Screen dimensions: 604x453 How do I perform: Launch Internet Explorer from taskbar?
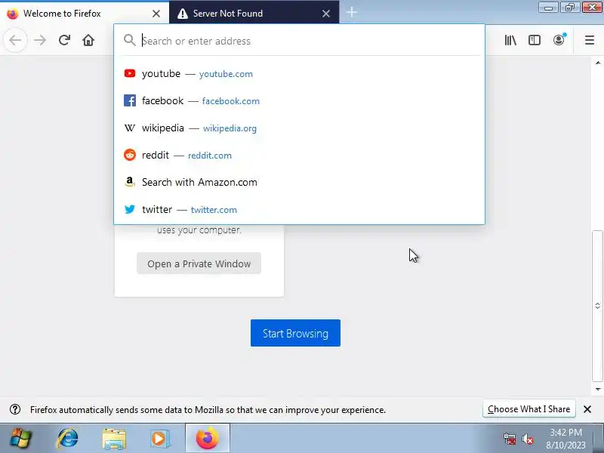pos(68,439)
